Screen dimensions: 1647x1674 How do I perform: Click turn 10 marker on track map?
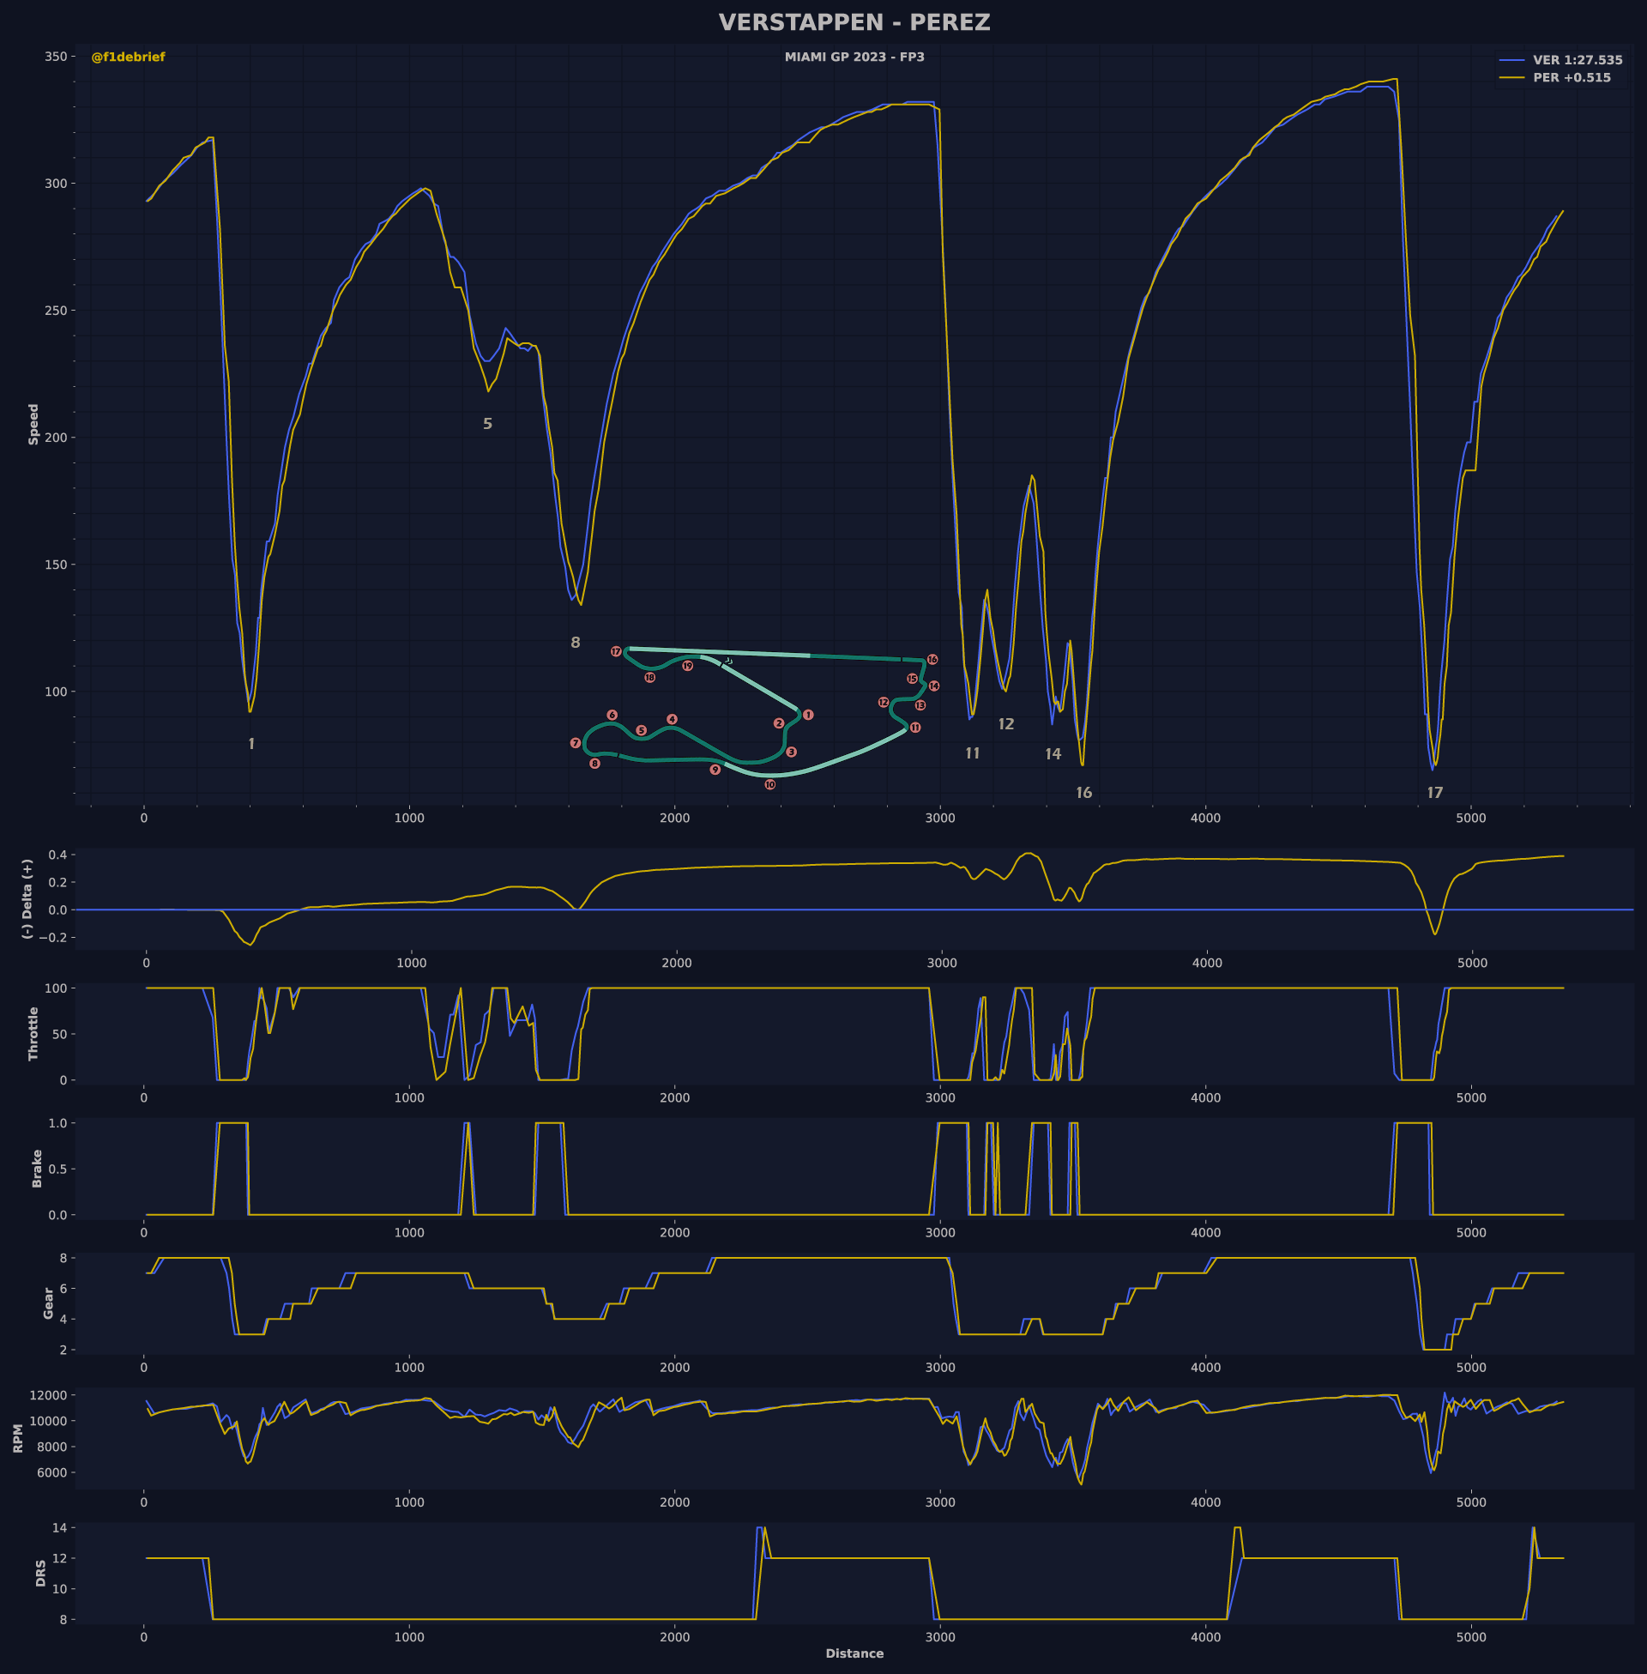pyautogui.click(x=769, y=784)
